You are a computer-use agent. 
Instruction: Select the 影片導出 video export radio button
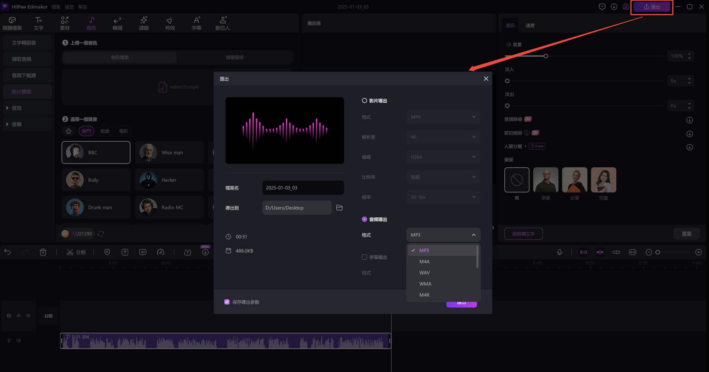click(x=365, y=101)
